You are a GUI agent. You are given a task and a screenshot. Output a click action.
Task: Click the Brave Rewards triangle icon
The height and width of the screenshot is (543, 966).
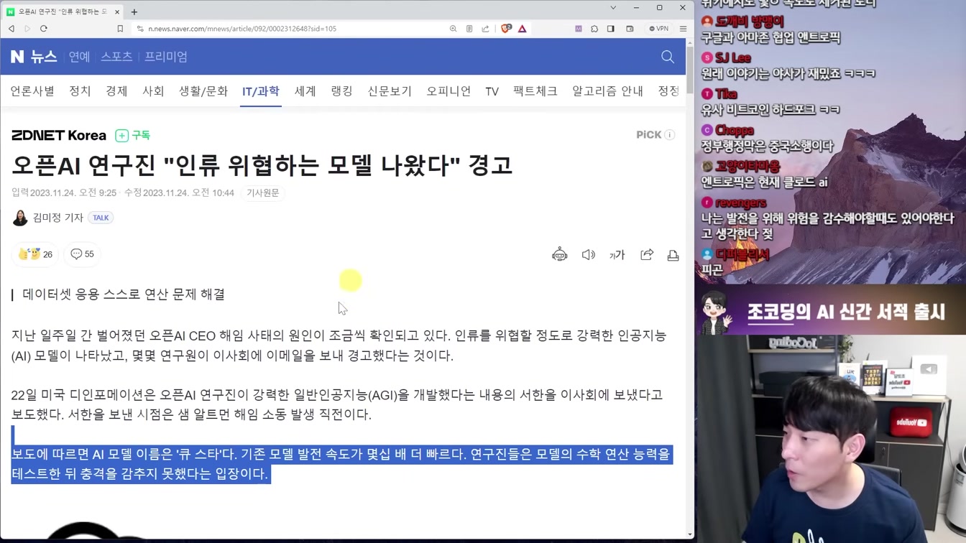tap(523, 29)
